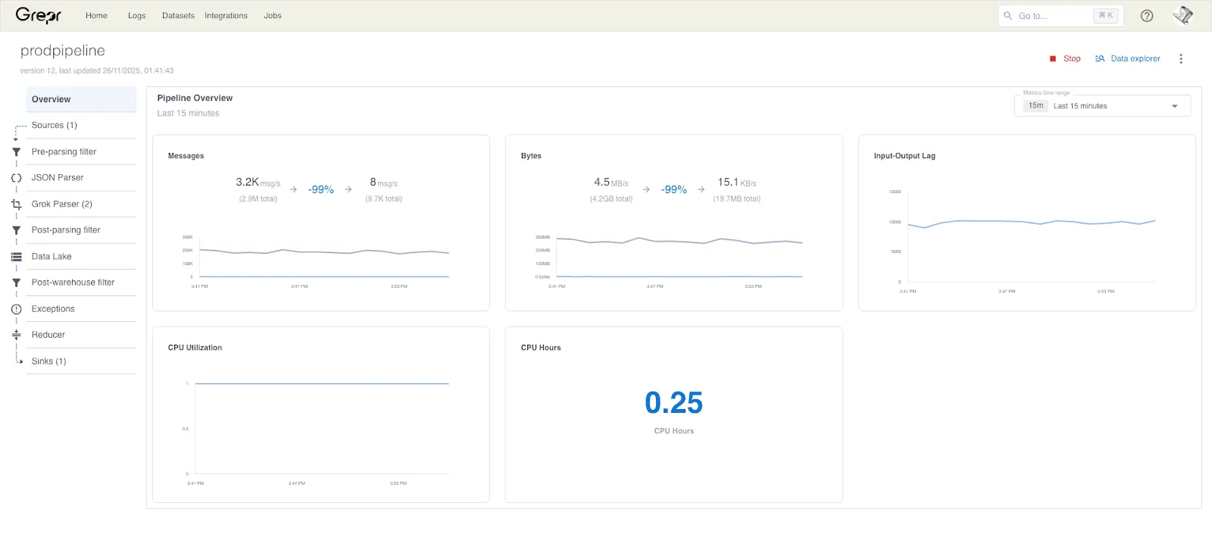Viewport: 1212px width, 534px height.
Task: Open the Sinks (1) step
Action: [x=81, y=361]
